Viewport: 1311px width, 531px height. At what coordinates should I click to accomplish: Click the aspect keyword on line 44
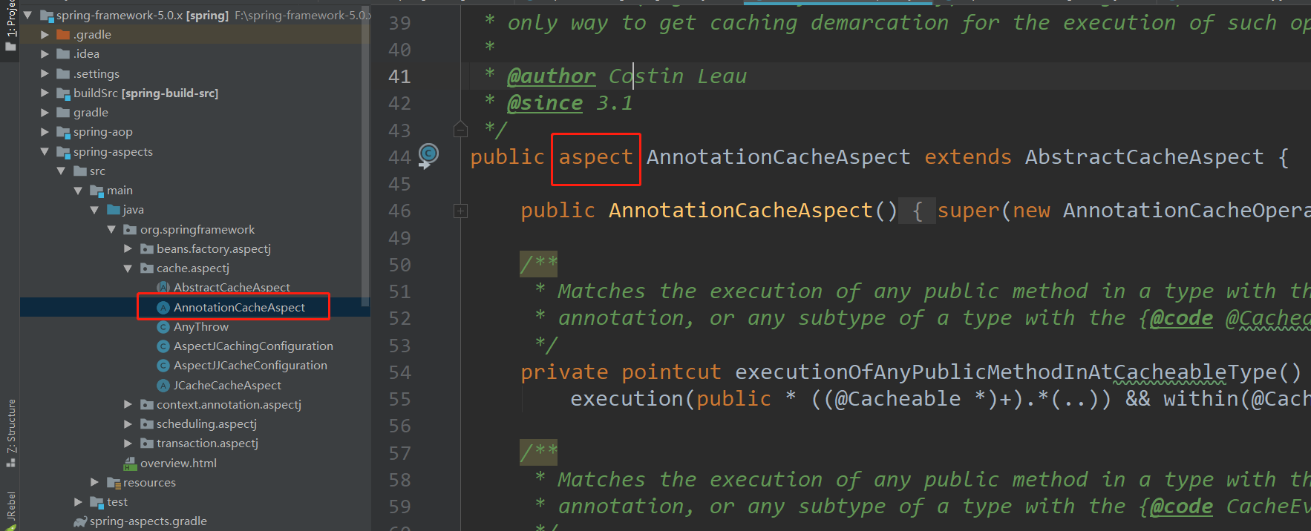pos(595,157)
